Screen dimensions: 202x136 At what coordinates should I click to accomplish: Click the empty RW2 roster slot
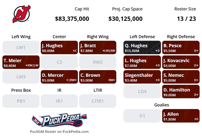[98, 62]
